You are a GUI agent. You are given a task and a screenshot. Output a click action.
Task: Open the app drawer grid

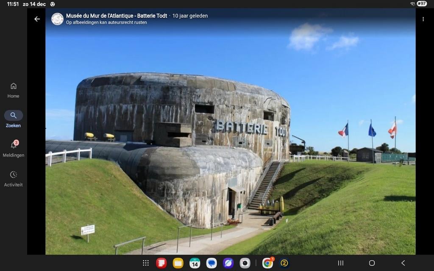pos(146,263)
